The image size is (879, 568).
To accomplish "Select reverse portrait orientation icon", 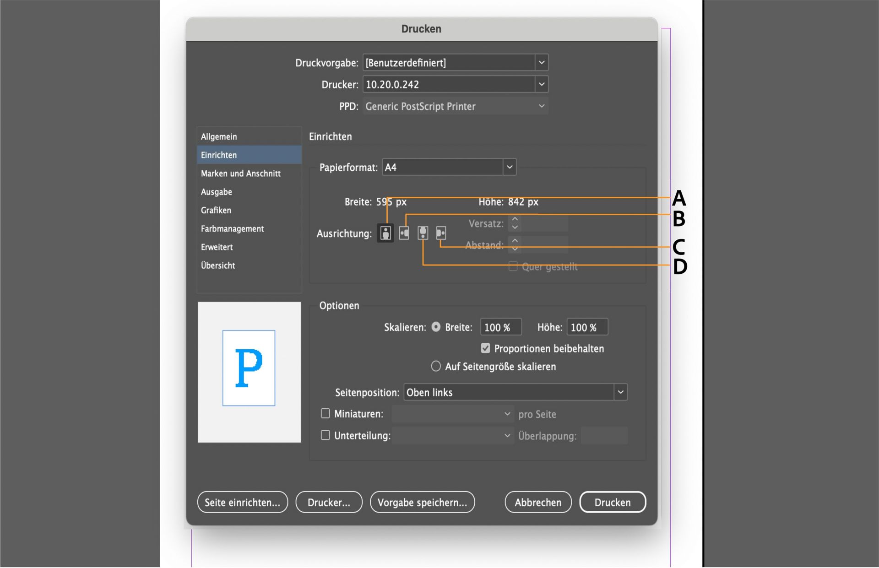I will coord(423,233).
